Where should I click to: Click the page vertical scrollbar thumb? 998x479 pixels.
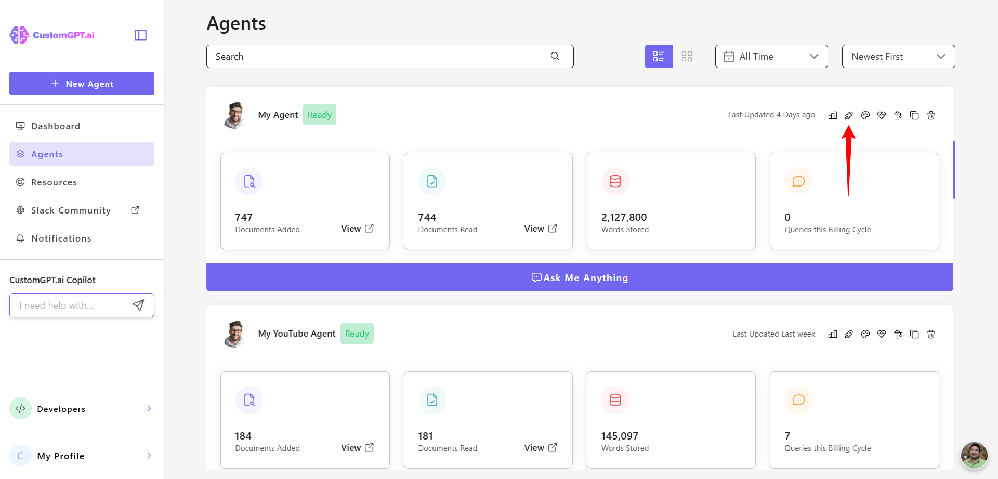[954, 170]
